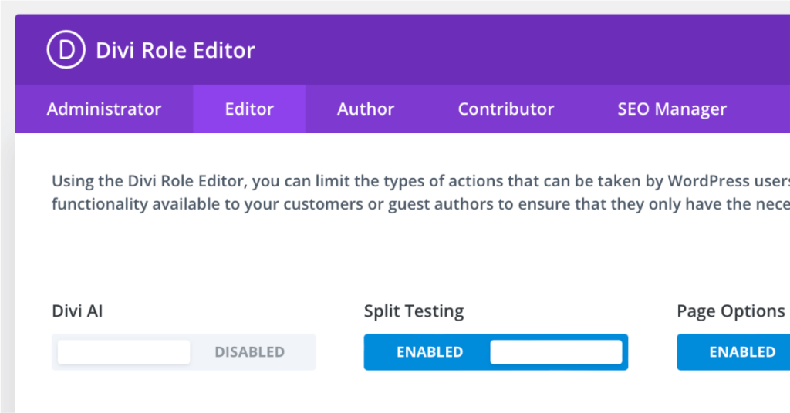Click the Divi Role Editor title
The height and width of the screenshot is (413, 790).
pyautogui.click(x=175, y=50)
